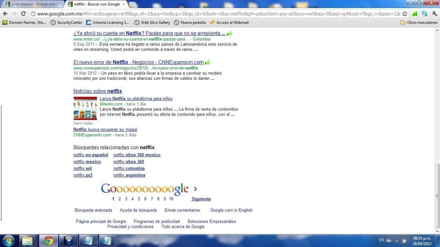The width and height of the screenshot is (440, 247).
Task: Click EN language indicator
Action: [x=381, y=240]
